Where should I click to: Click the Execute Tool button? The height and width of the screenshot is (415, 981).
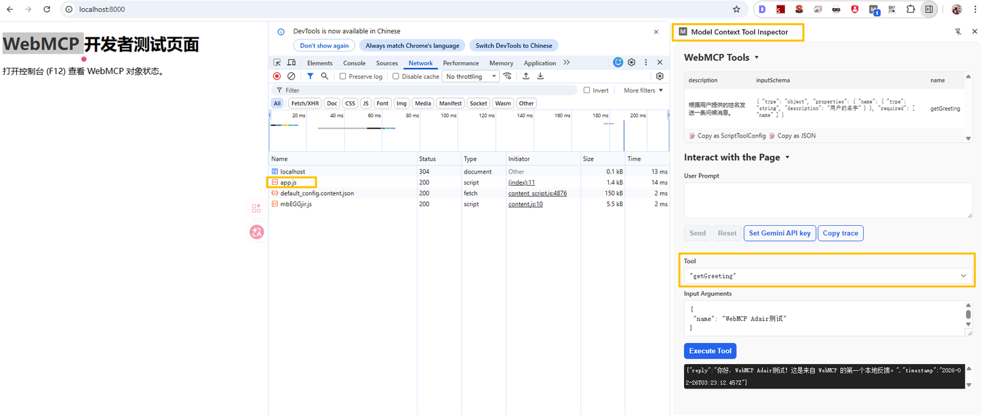tap(710, 351)
